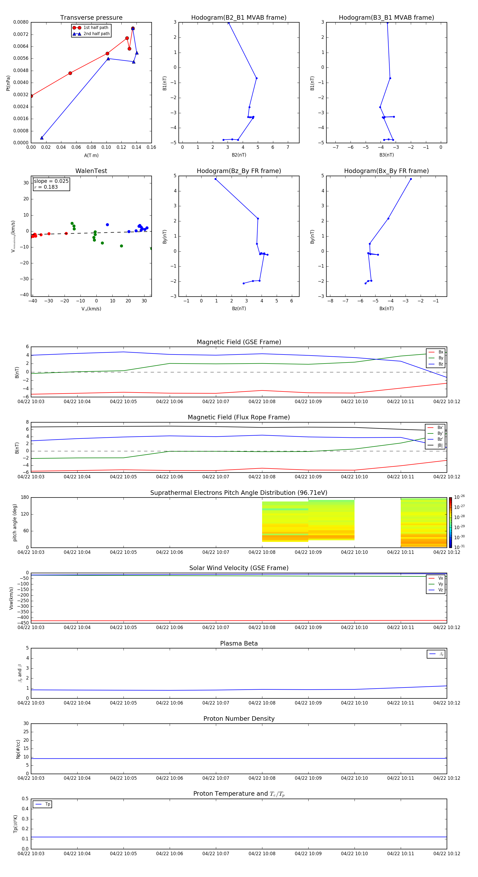Click the "Tp(10^6K)" y-axis label
The height and width of the screenshot is (877, 478).
pyautogui.click(x=15, y=824)
